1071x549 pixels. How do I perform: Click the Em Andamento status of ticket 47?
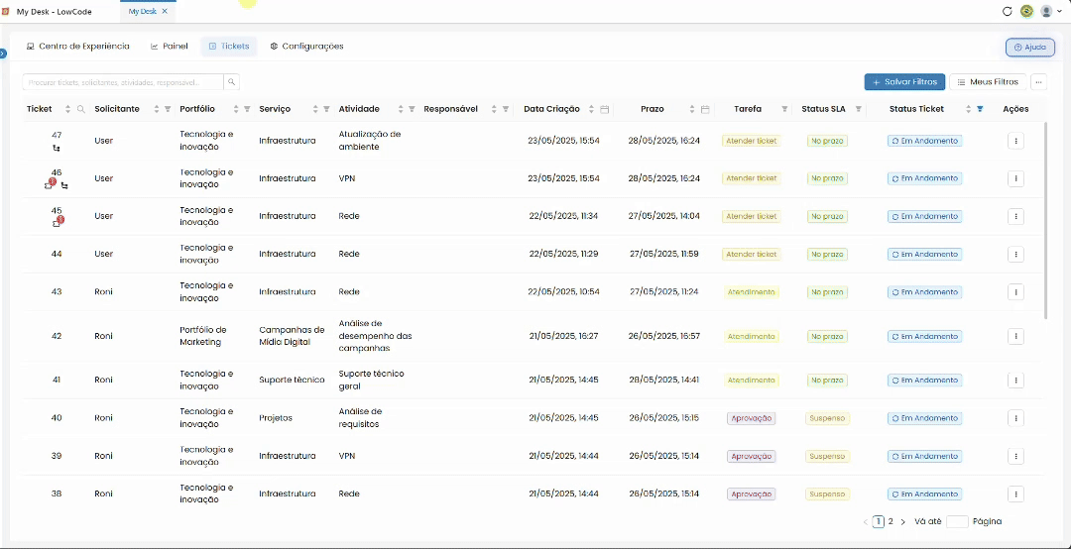(x=925, y=141)
